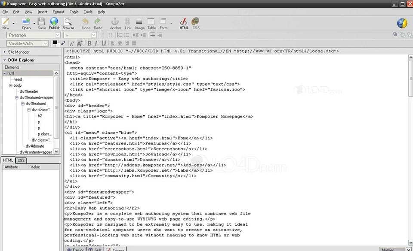The image size is (413, 251).
Task: Click the numbered list icon
Action: point(120,35)
